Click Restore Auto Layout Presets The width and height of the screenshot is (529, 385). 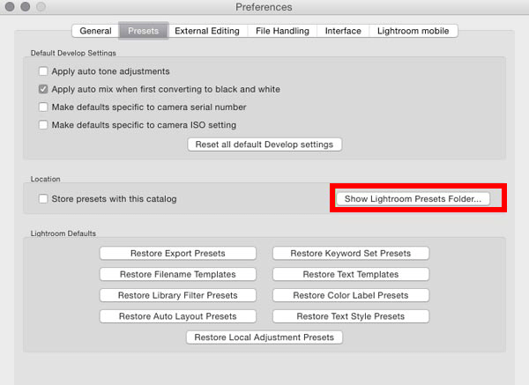coord(178,316)
